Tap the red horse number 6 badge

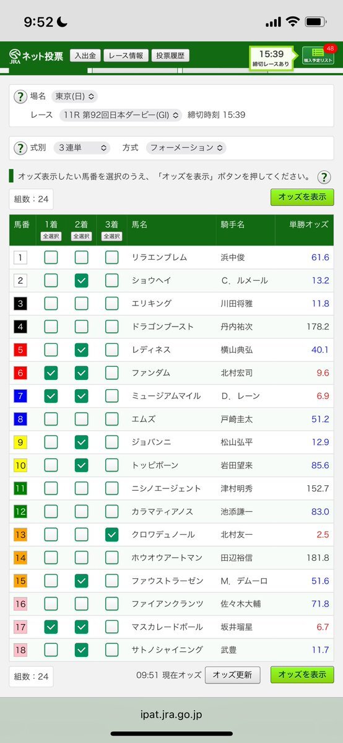click(20, 373)
